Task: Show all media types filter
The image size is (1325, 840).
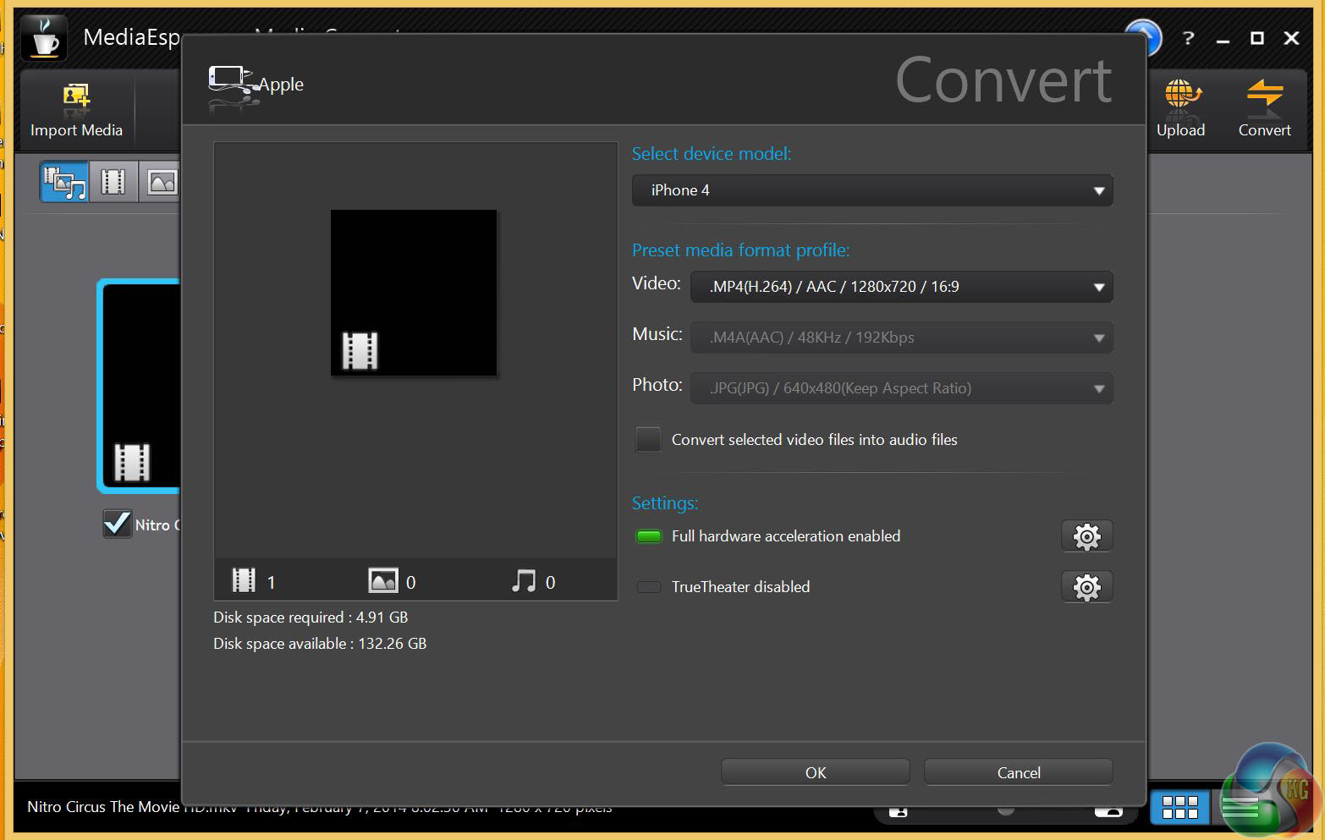Action: (64, 182)
